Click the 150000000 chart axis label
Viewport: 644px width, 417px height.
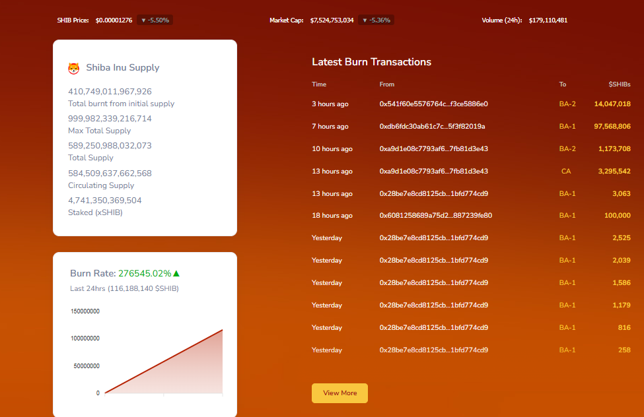(x=85, y=311)
